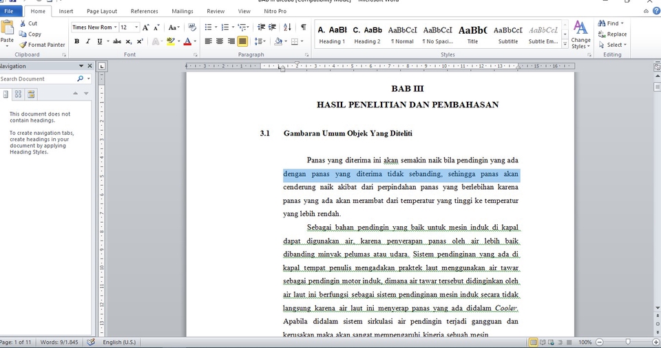Click the Cut command
The image size is (661, 348).
point(29,23)
